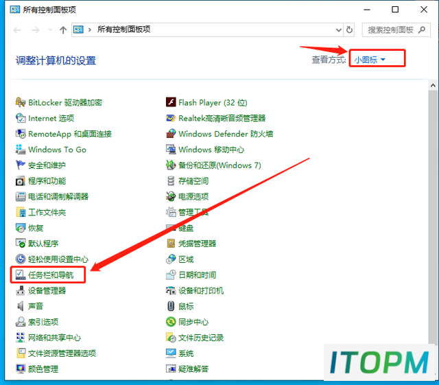This screenshot has width=439, height=385.
Task: Open Flash Player (32 位) icon
Action: 171,102
